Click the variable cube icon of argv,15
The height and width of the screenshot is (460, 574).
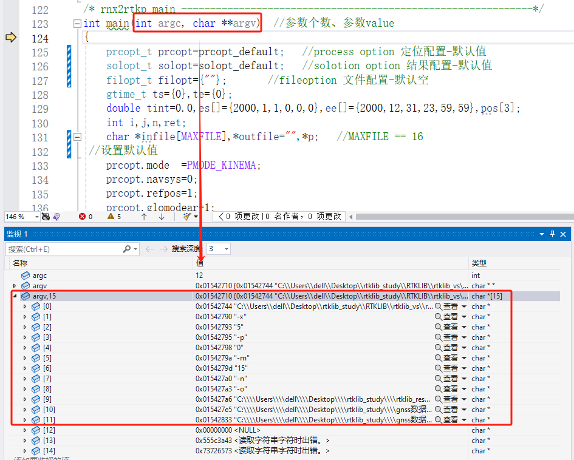tap(26, 296)
